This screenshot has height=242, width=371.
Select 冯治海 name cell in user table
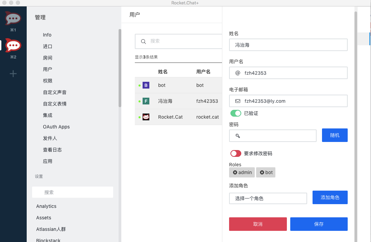(165, 101)
